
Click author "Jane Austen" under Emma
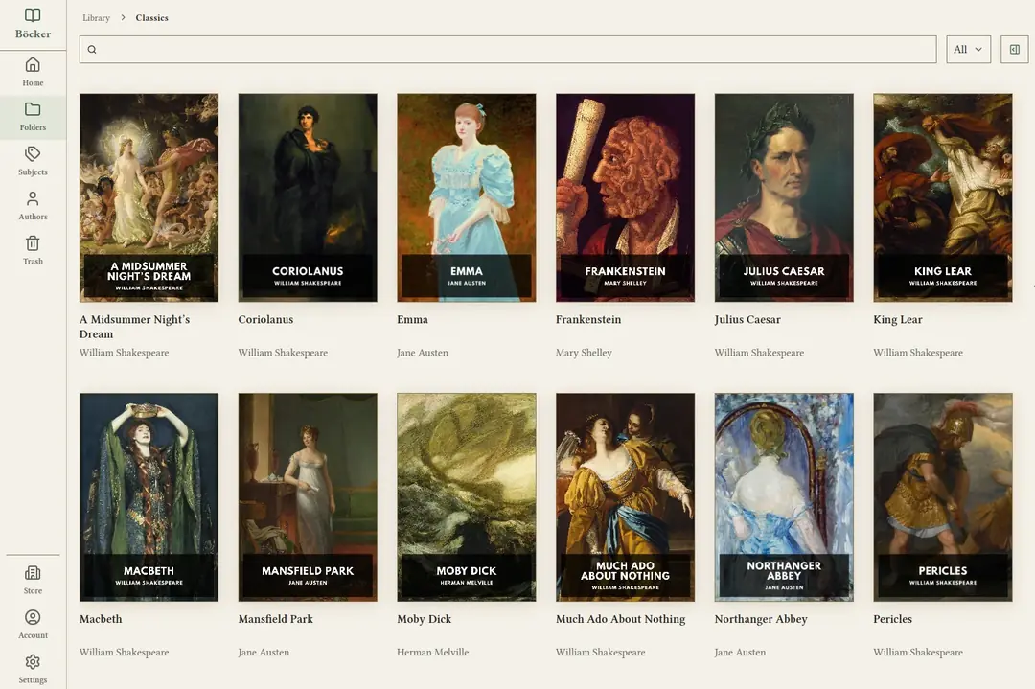[x=423, y=353]
